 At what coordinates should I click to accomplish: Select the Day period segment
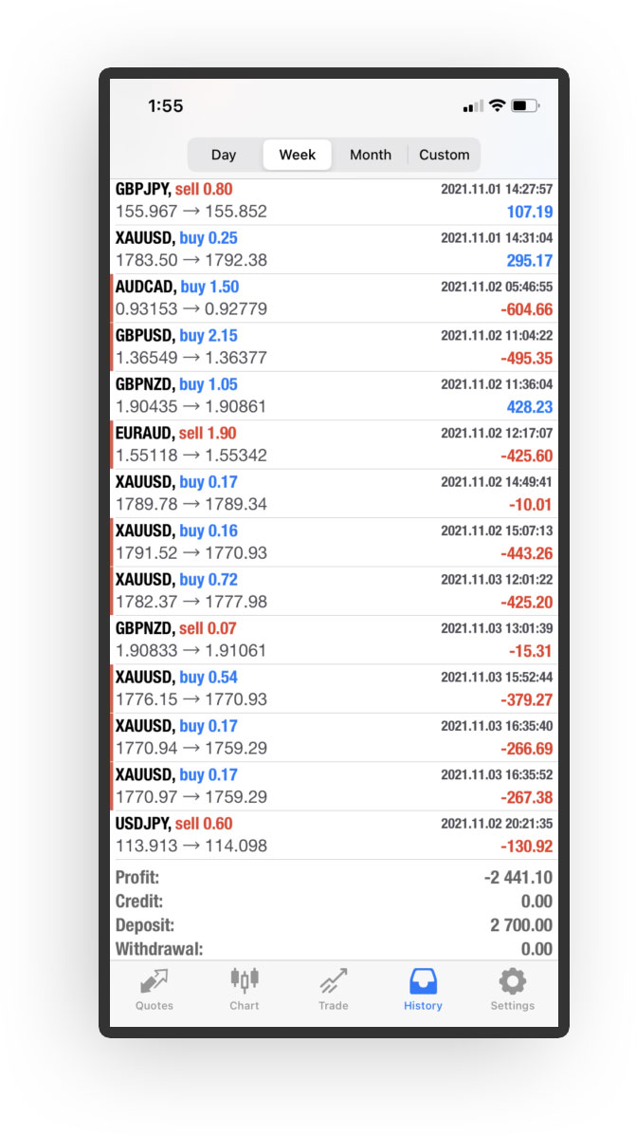tap(224, 155)
